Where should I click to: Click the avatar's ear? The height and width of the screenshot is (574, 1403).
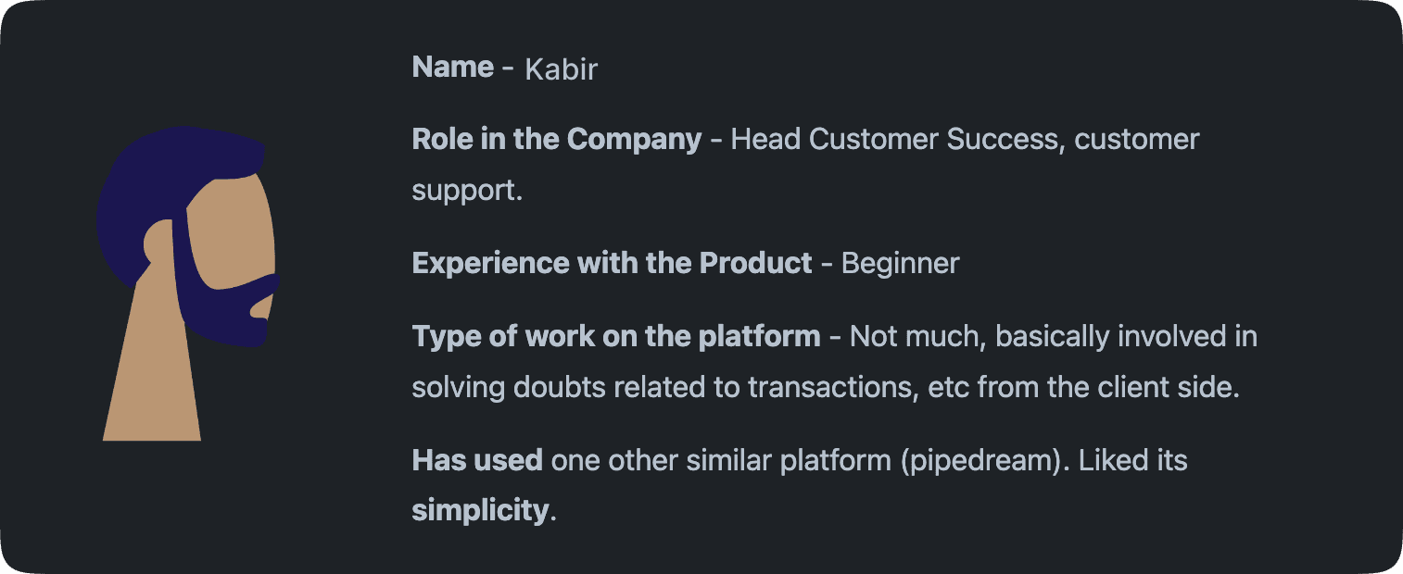click(x=158, y=244)
